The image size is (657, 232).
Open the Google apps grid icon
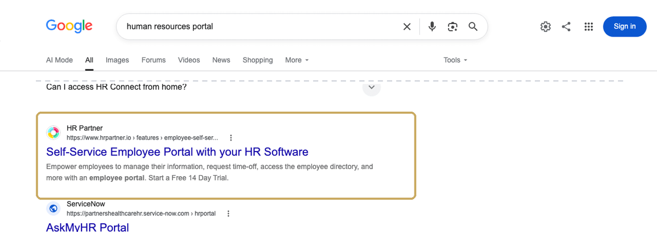click(589, 26)
